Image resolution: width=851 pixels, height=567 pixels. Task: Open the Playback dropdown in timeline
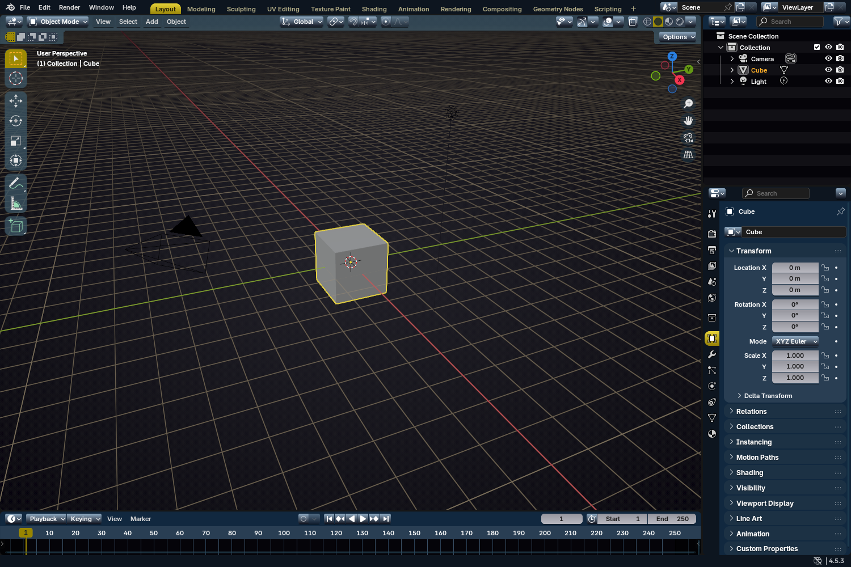tap(47, 519)
